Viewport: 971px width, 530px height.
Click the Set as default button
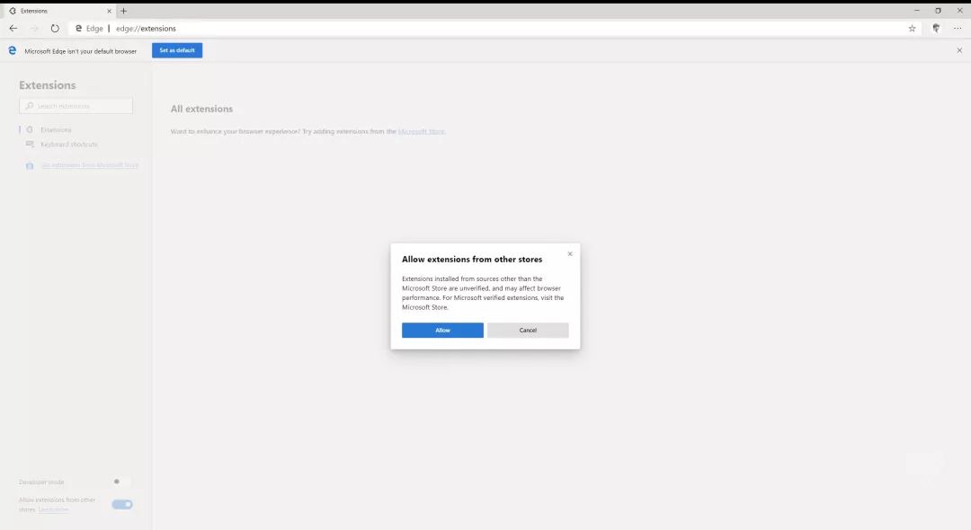pos(177,50)
